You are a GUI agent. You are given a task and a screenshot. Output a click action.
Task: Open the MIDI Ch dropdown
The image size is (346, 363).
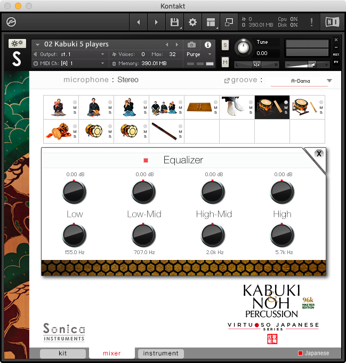click(69, 63)
